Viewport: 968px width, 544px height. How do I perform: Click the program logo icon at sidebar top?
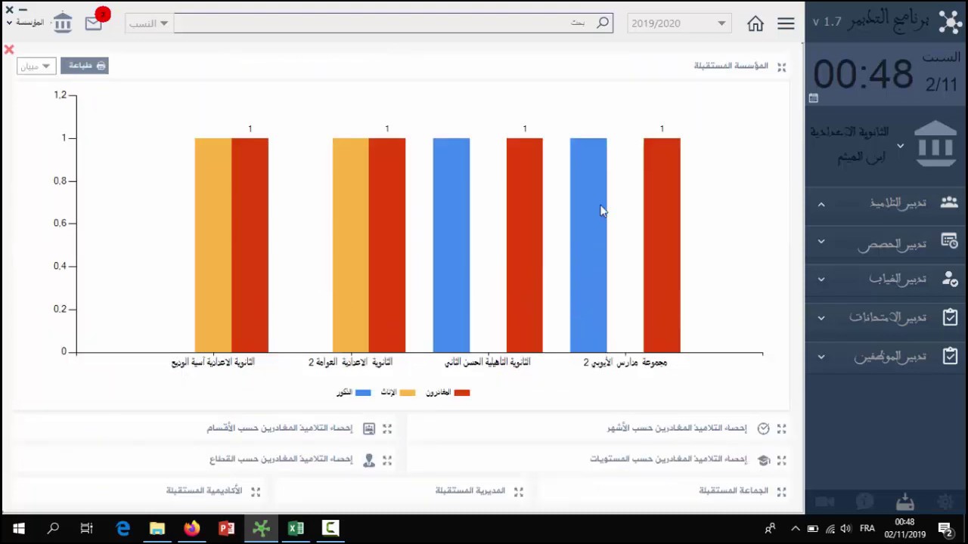tap(950, 21)
